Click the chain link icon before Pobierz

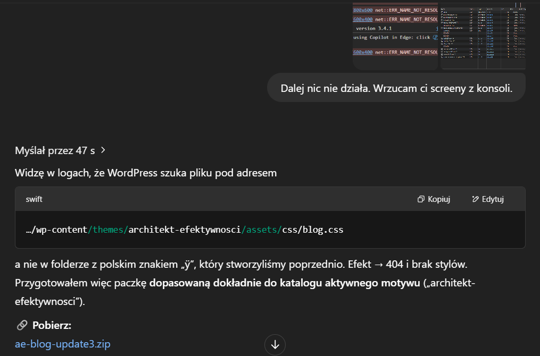click(x=22, y=325)
